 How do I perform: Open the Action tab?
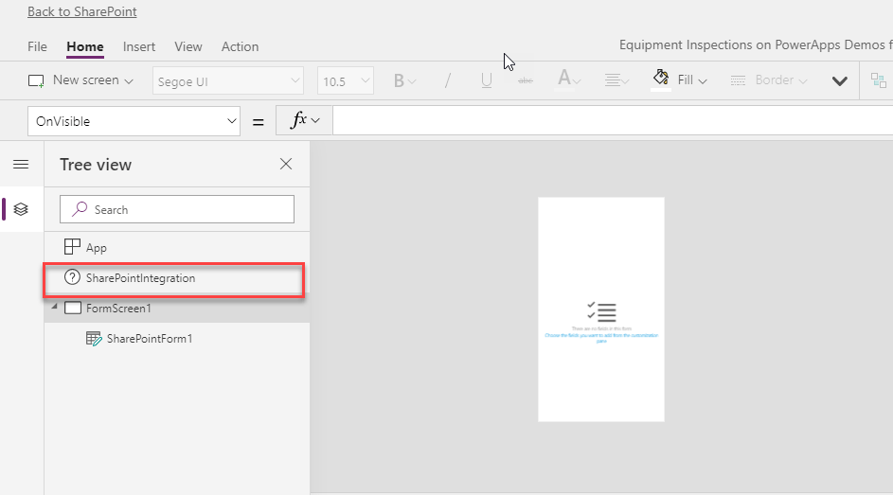click(x=240, y=46)
